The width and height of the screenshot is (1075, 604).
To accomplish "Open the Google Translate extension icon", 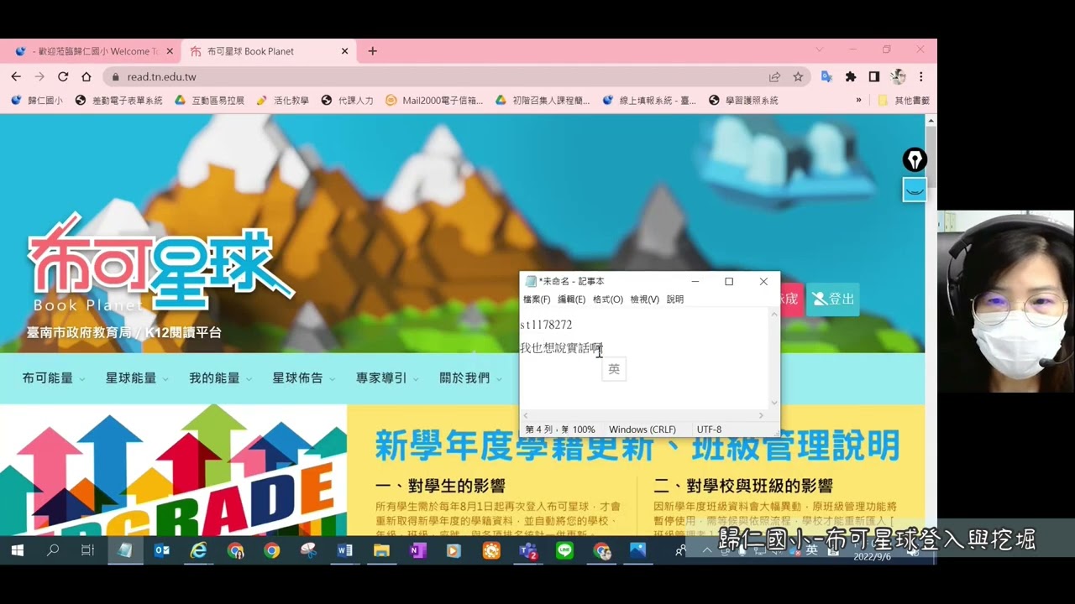I will [x=826, y=76].
